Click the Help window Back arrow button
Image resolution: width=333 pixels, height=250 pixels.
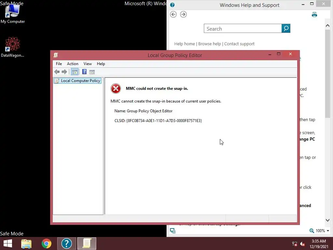point(173,14)
